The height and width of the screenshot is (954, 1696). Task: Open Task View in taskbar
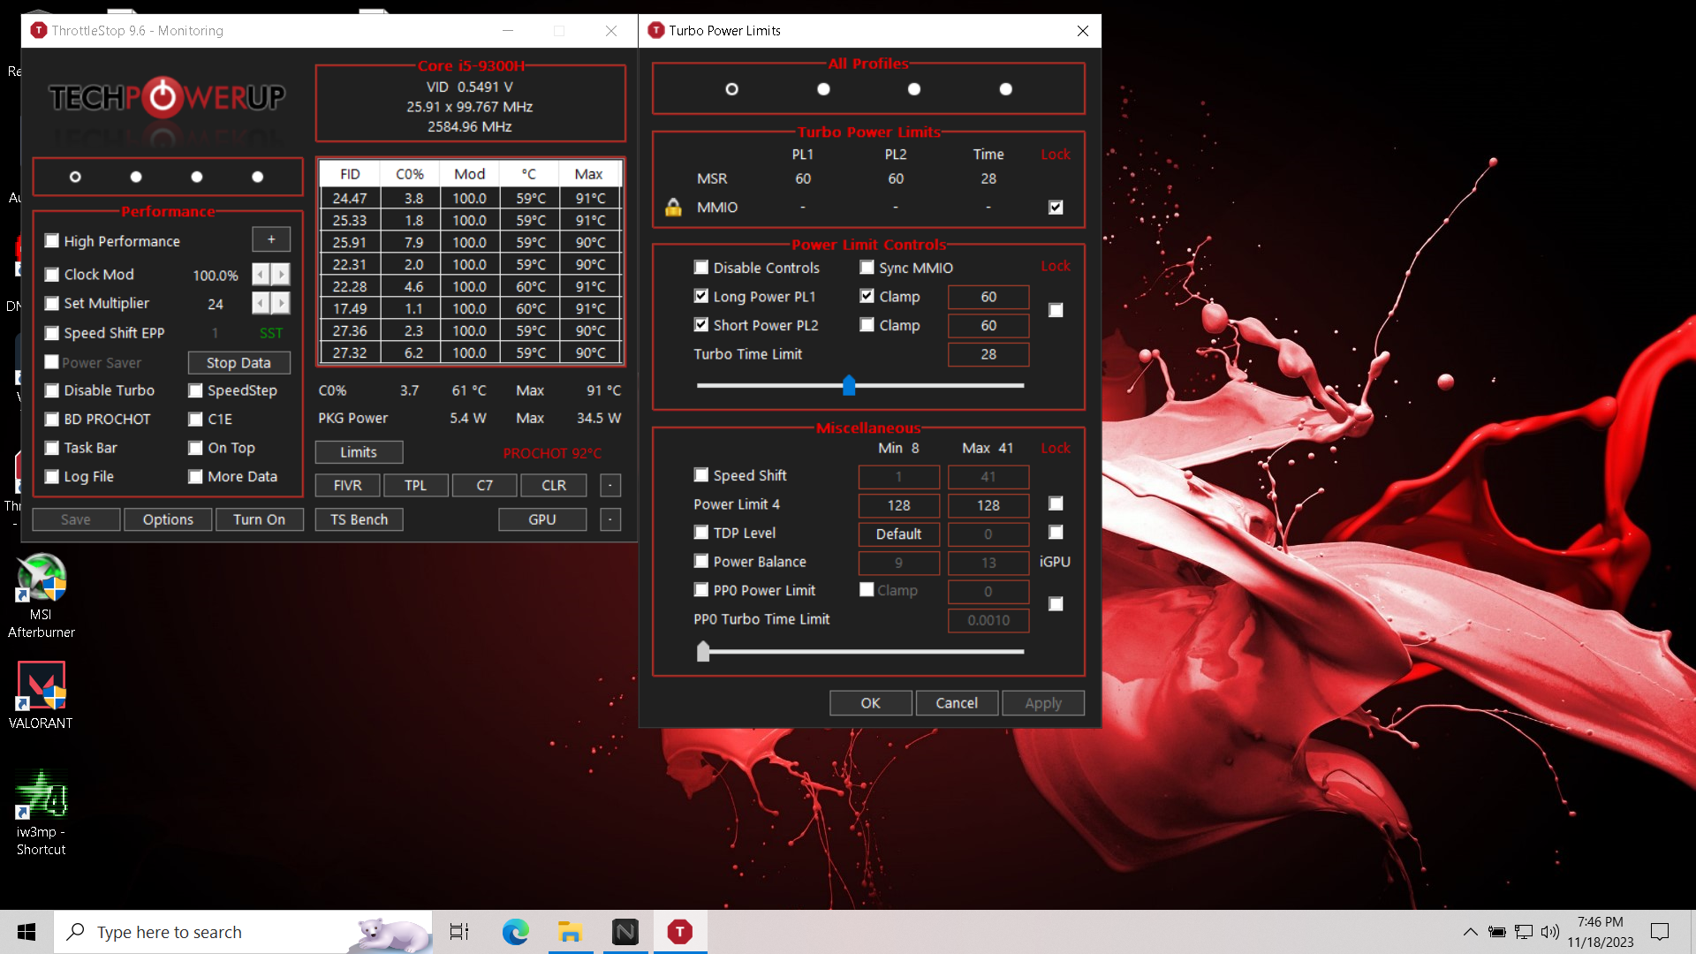tap(459, 932)
